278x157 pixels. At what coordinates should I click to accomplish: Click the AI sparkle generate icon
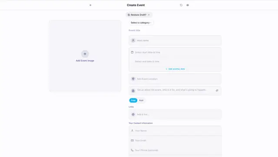coord(217,90)
